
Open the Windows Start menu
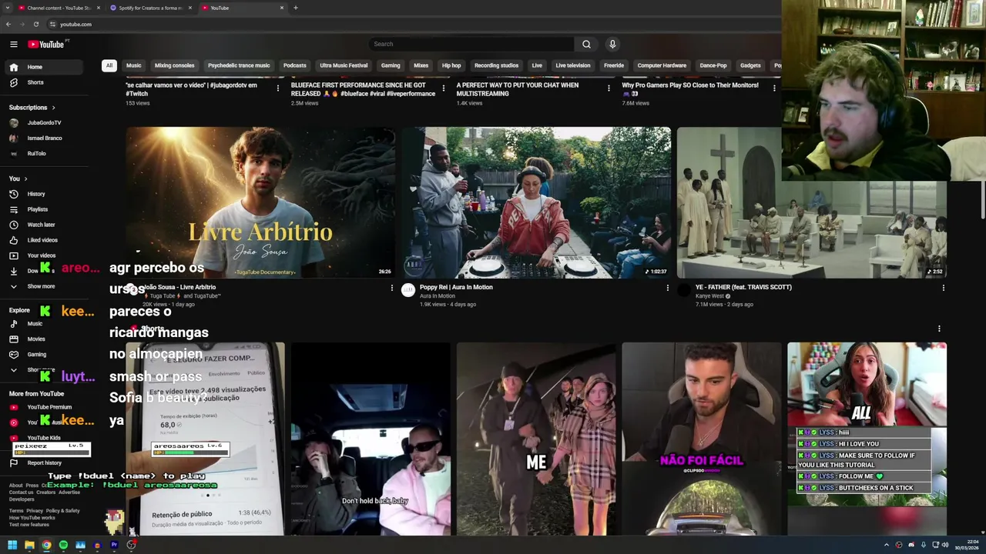[x=12, y=545]
